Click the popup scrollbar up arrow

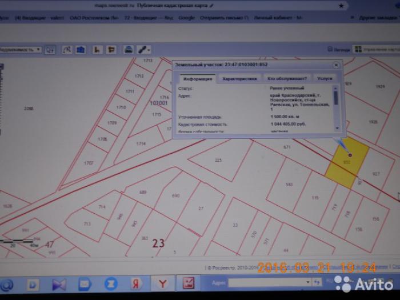coord(336,88)
